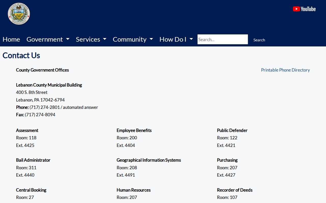Select the Public Defender office name
The height and width of the screenshot is (203, 326).
click(x=232, y=130)
